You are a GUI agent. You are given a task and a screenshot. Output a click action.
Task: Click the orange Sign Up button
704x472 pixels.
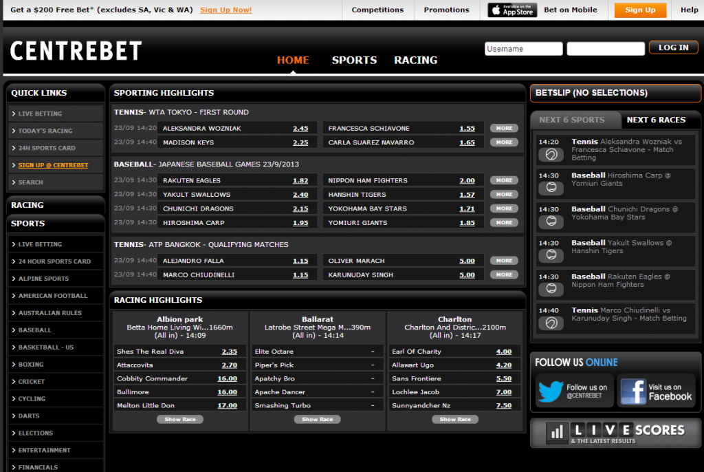tap(640, 10)
